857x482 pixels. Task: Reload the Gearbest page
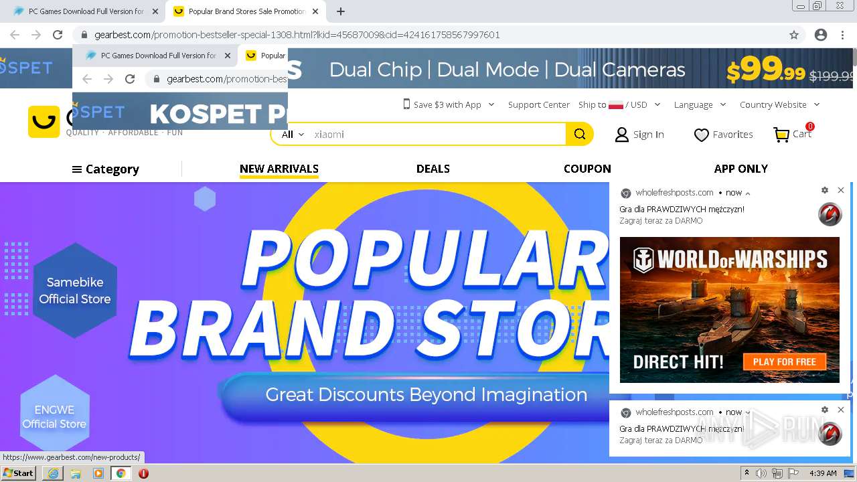58,35
